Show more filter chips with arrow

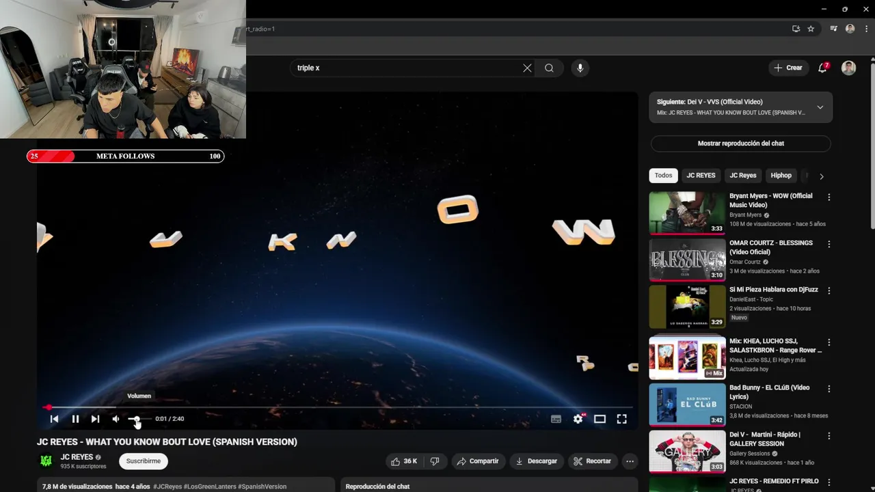821,176
